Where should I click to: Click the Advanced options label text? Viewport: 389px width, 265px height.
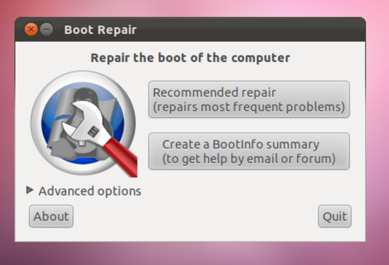click(89, 191)
